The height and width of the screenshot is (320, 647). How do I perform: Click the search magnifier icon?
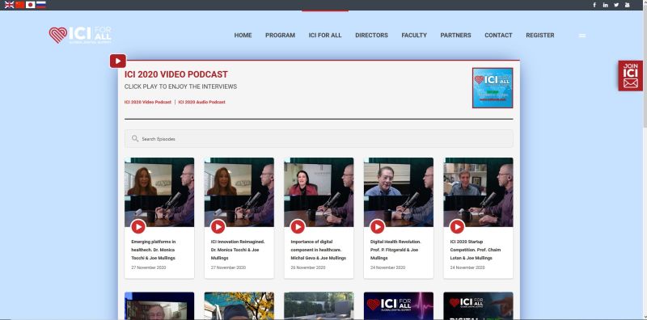click(x=135, y=138)
